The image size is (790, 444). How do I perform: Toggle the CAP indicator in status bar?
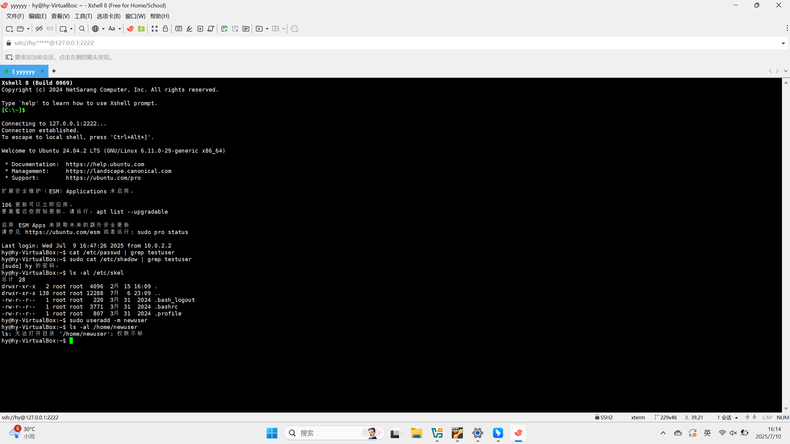[x=767, y=417]
